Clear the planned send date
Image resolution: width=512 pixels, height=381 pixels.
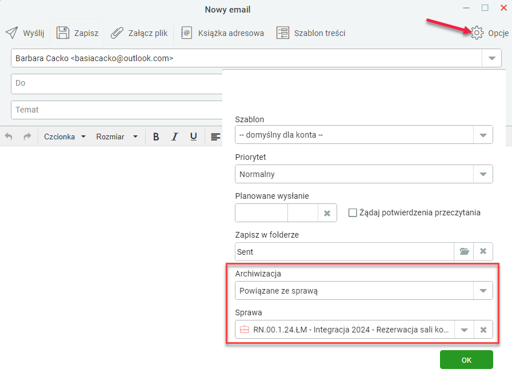coord(327,213)
